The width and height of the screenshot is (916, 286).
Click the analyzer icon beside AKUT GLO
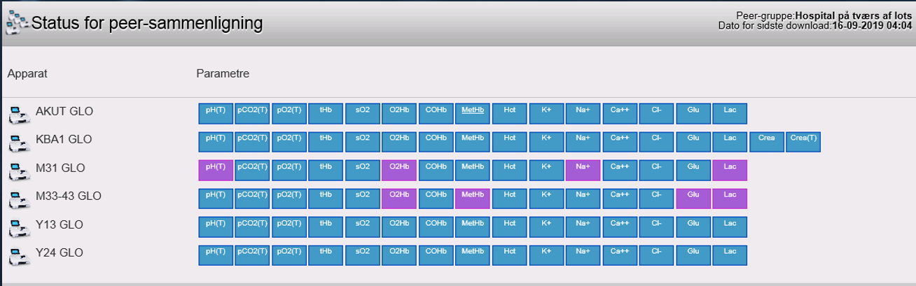click(x=16, y=114)
